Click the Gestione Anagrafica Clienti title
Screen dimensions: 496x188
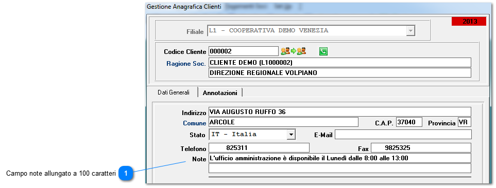(x=184, y=7)
